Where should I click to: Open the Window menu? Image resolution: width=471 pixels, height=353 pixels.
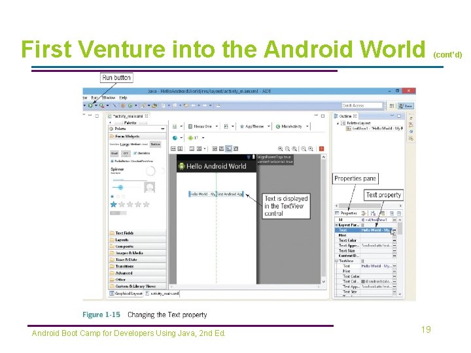click(x=109, y=97)
